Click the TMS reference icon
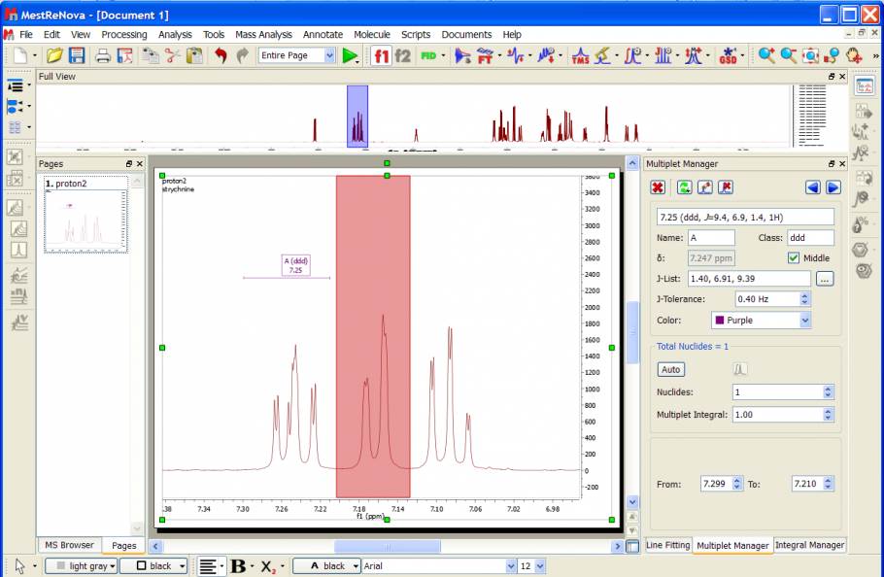Screen dimensions: 884x577 pos(580,55)
